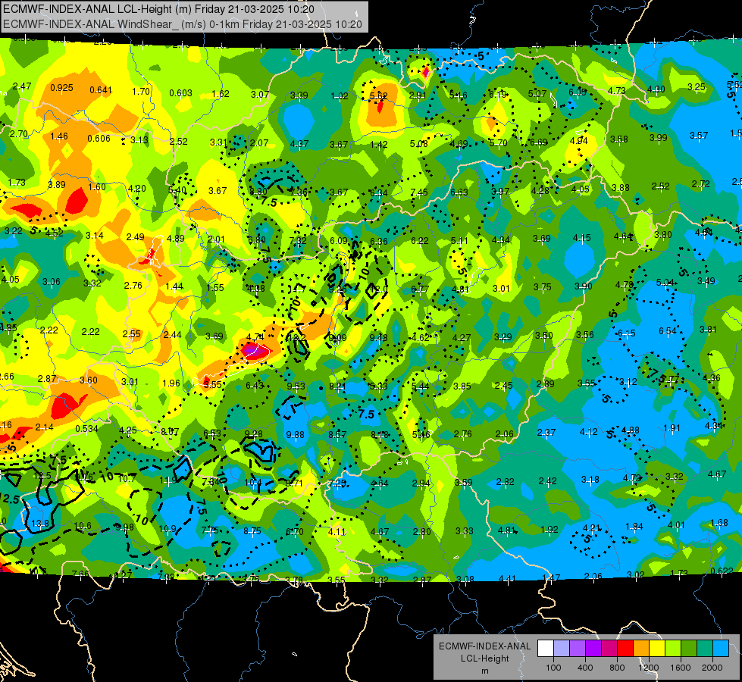Click the legend tick label 2000
The image size is (742, 682).
(712, 668)
